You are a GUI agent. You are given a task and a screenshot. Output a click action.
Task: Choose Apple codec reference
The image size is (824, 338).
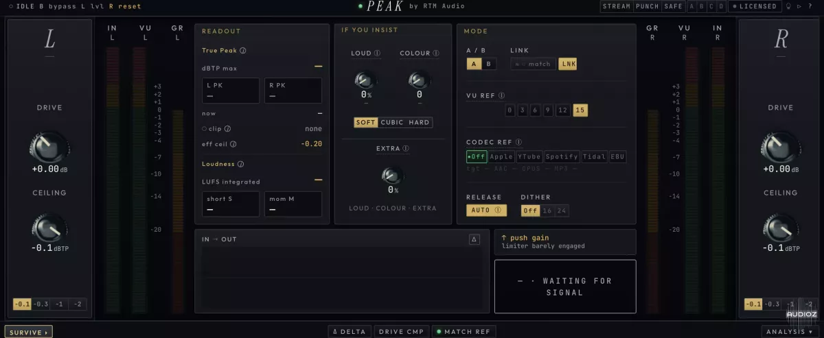click(501, 157)
